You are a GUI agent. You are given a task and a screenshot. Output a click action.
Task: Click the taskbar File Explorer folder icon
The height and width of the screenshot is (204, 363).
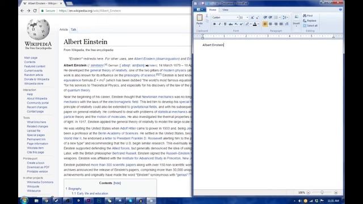[x=36, y=201]
